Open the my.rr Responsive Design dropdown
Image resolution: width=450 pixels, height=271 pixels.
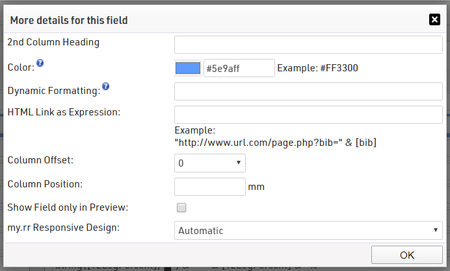click(x=308, y=230)
